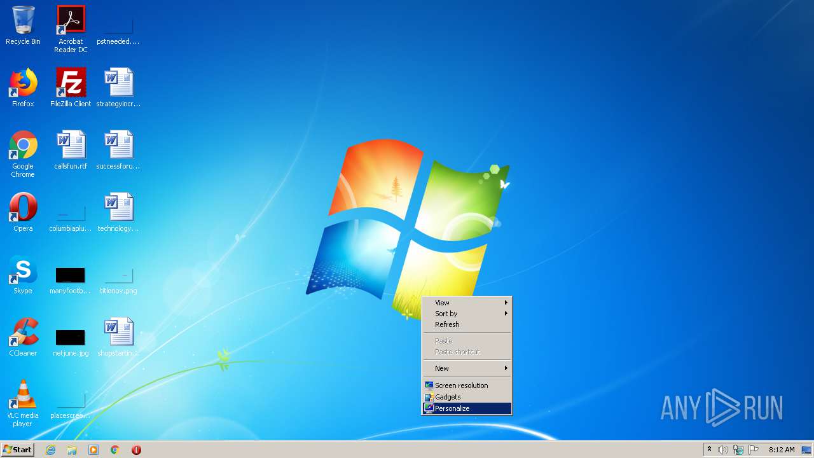Select the titlenov.png file

118,280
